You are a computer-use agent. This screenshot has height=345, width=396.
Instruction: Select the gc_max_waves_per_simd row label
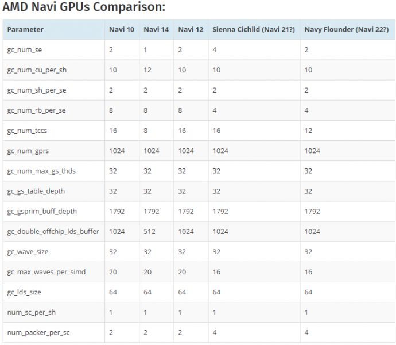[46, 271]
